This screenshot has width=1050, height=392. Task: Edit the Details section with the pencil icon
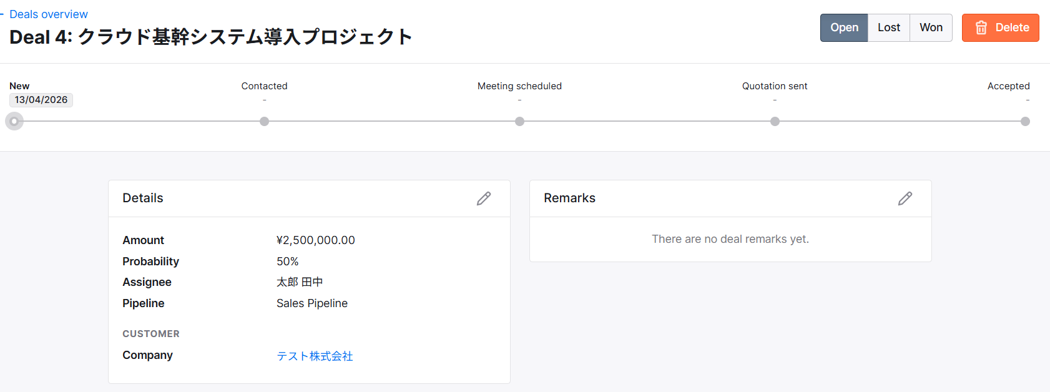[x=484, y=198]
